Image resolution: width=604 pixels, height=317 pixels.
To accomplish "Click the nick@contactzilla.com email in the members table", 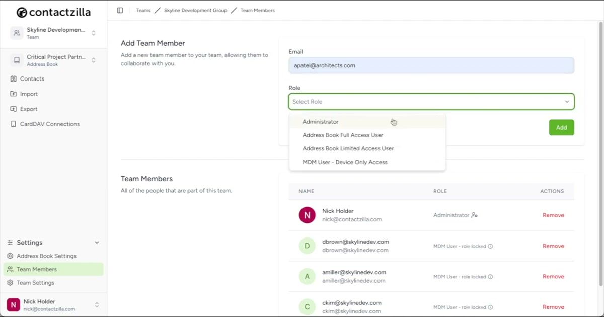I will coord(352,220).
